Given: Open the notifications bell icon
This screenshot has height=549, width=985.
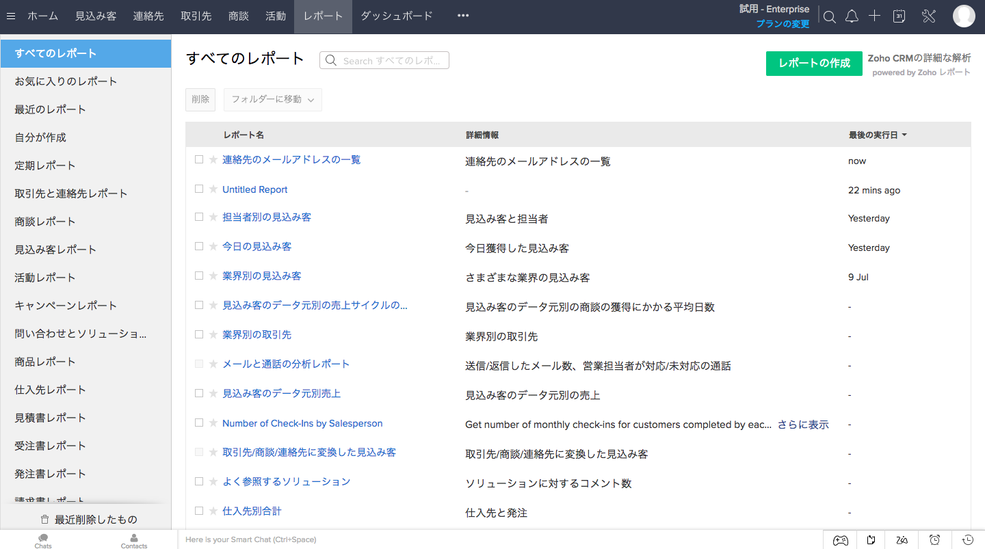Looking at the screenshot, I should (x=852, y=17).
